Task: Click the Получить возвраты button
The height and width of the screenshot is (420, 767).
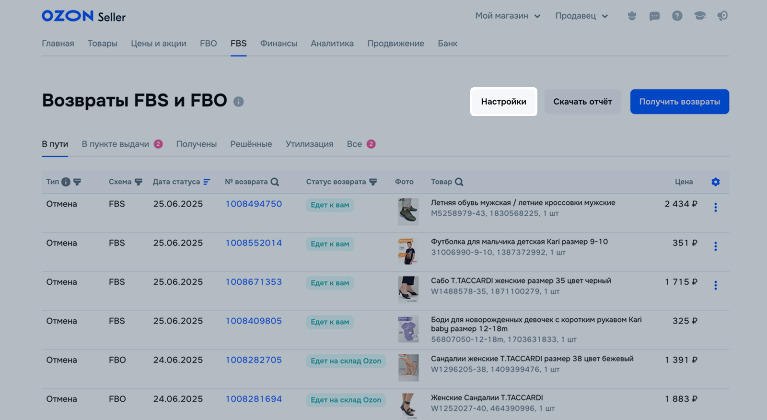Action: (679, 102)
